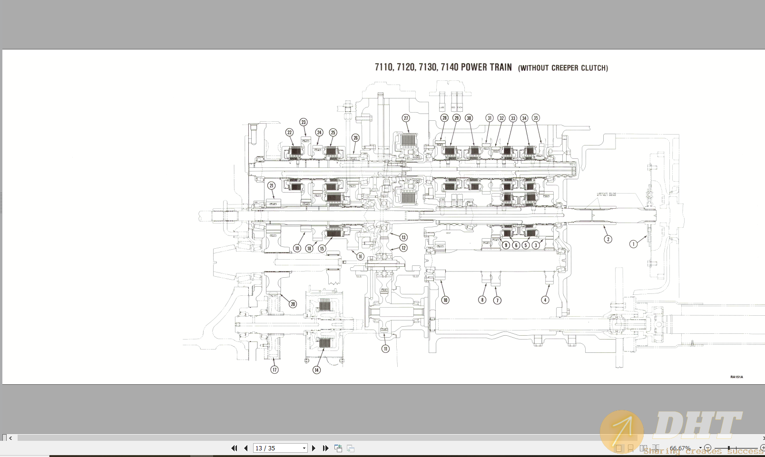Zoom in with the plus icon
The height and width of the screenshot is (457, 765).
[x=762, y=447]
